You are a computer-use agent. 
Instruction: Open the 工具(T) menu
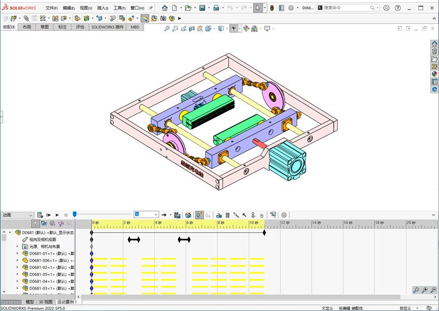[x=119, y=8]
